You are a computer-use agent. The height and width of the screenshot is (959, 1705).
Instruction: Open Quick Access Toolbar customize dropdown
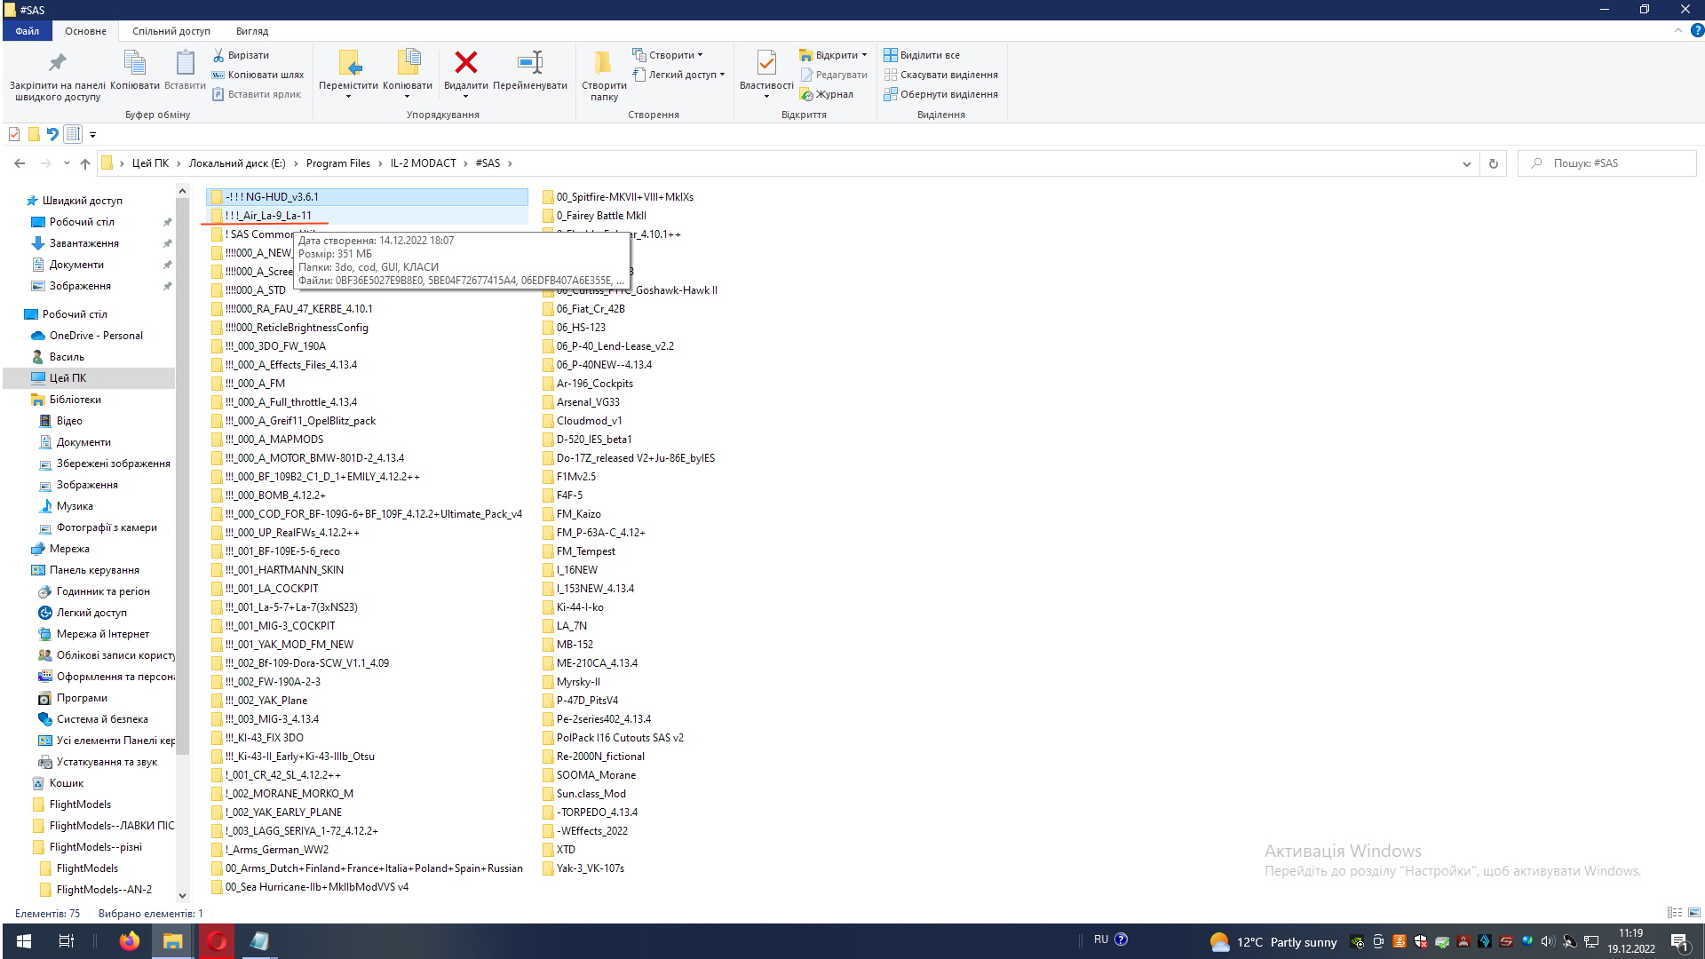(x=92, y=135)
